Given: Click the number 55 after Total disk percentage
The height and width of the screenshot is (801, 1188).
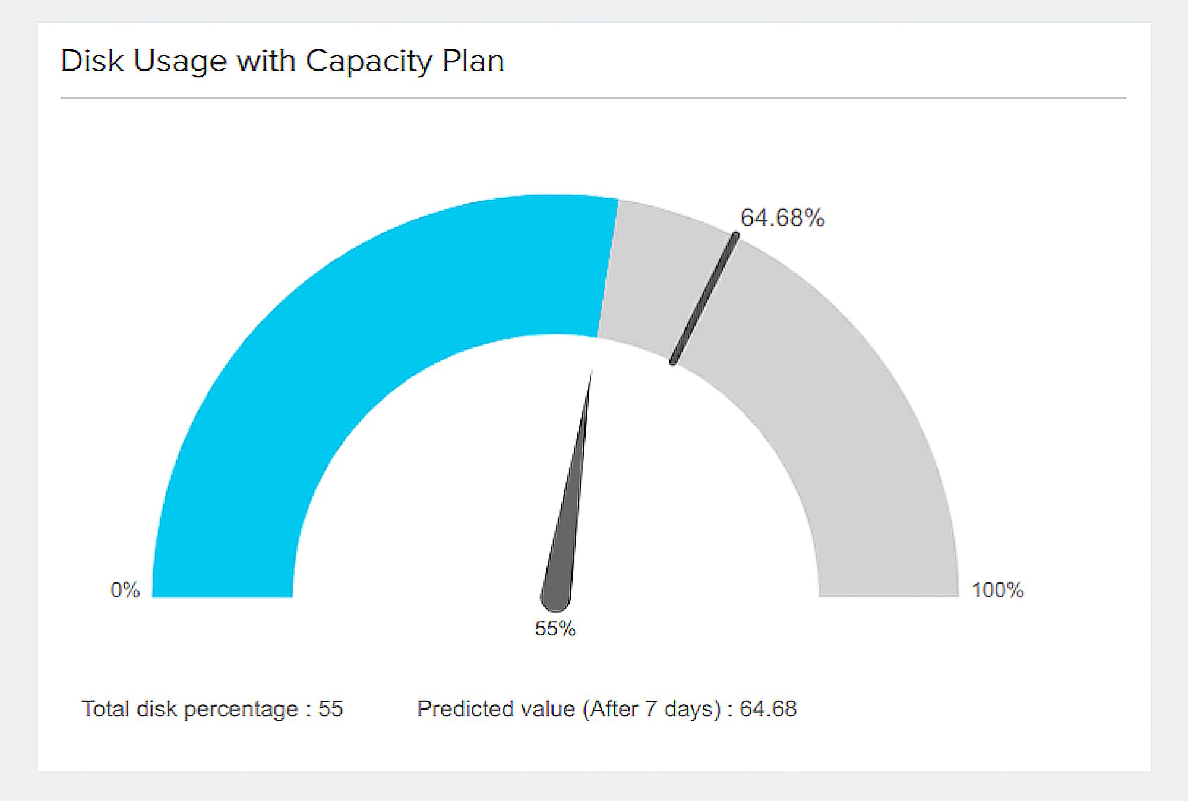Looking at the screenshot, I should click(x=331, y=708).
